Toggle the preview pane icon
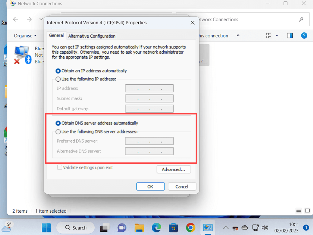The height and width of the screenshot is (235, 313). pos(290,35)
